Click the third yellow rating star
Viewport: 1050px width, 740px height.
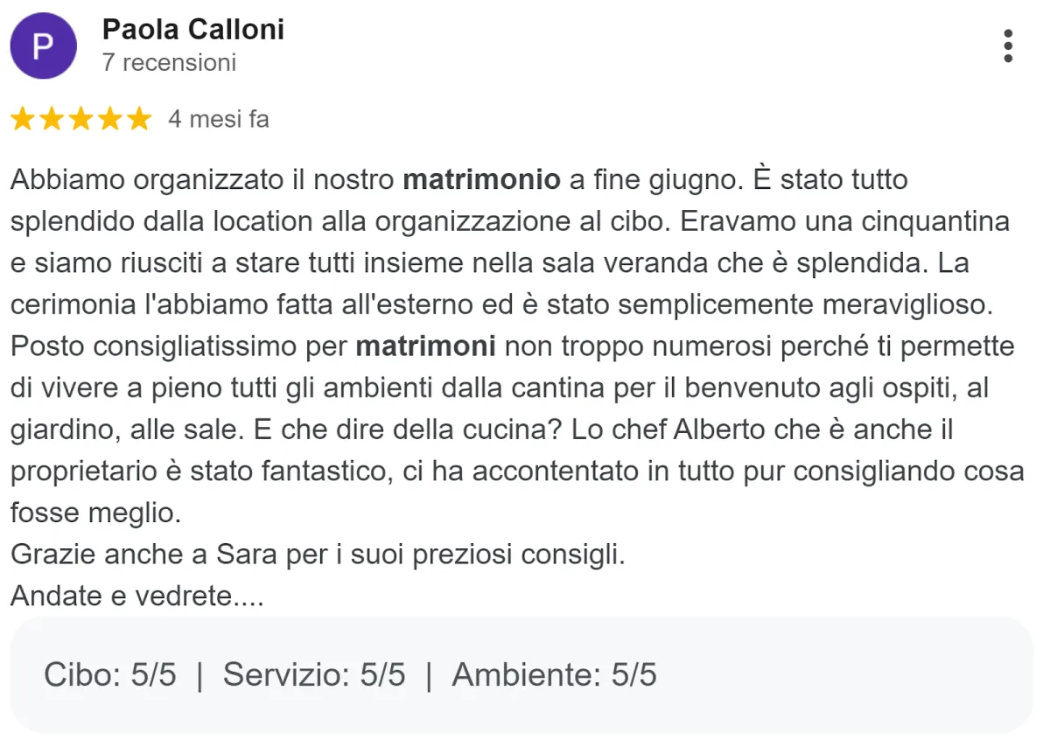[x=81, y=119]
